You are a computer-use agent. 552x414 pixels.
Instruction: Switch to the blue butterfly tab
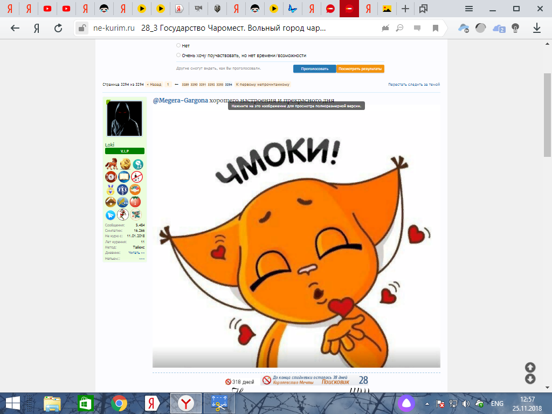point(293,9)
